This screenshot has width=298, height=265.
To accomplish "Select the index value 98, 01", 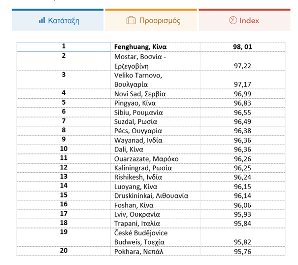I will pyautogui.click(x=242, y=47).
